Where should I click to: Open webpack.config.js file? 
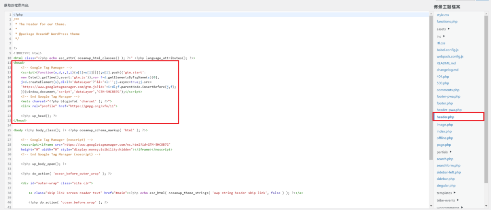click(x=450, y=57)
